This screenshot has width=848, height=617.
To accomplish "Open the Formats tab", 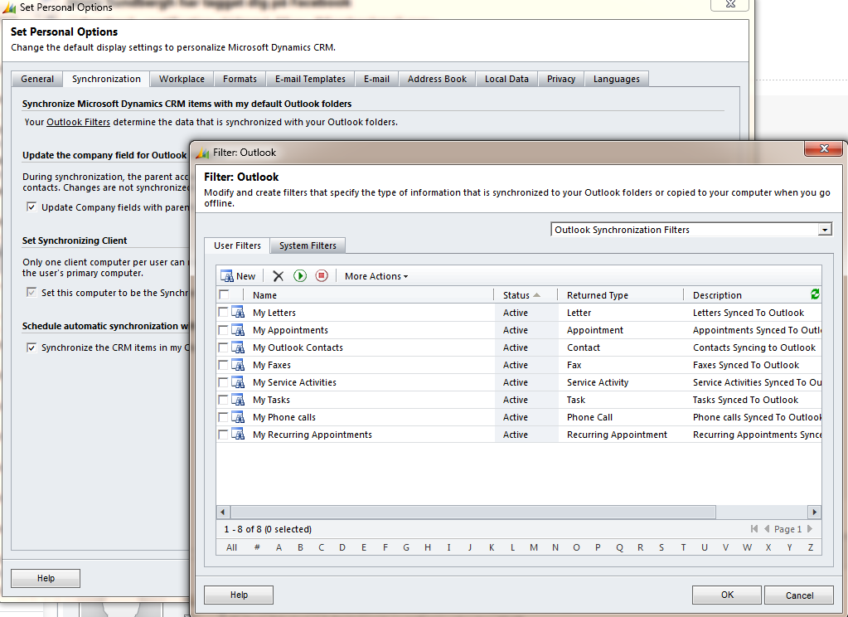I will [240, 79].
